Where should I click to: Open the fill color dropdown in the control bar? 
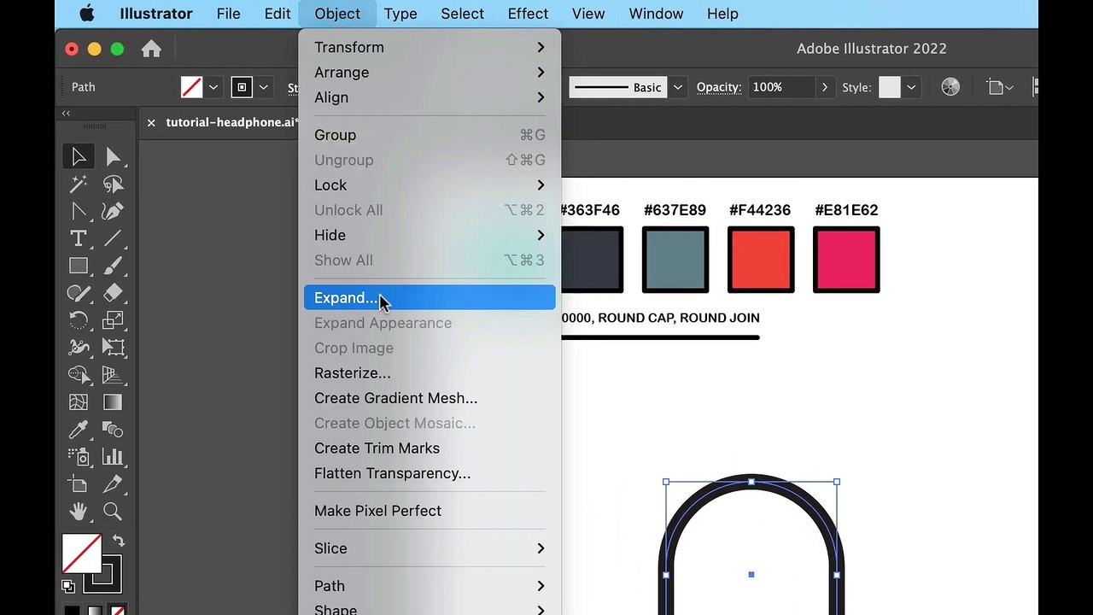(213, 87)
